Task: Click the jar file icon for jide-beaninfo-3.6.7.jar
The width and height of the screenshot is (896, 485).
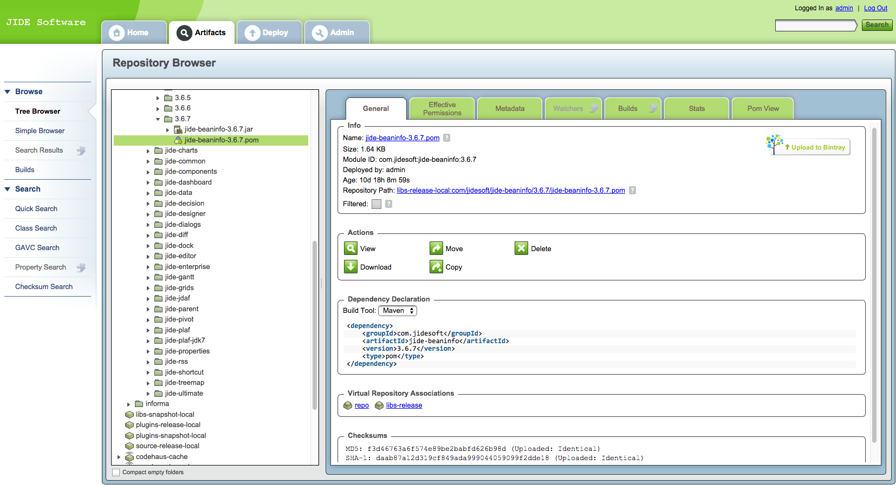Action: (178, 129)
